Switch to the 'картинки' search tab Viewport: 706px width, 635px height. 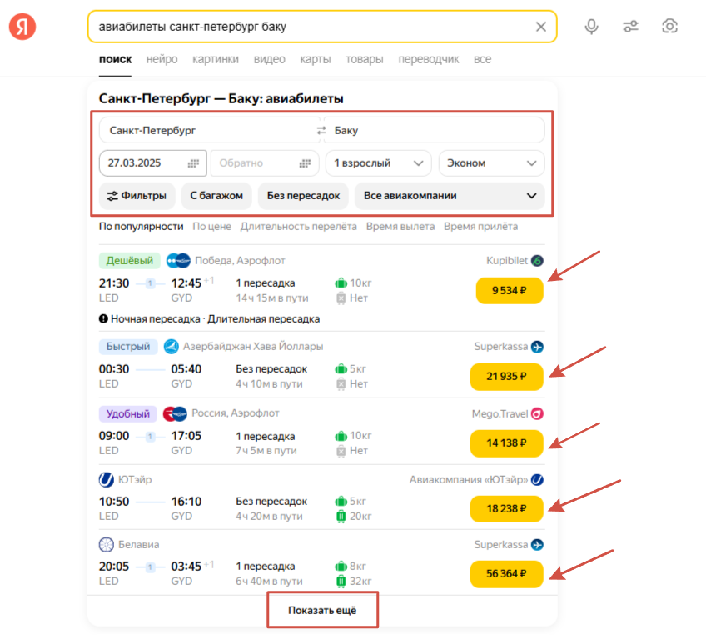tap(215, 59)
